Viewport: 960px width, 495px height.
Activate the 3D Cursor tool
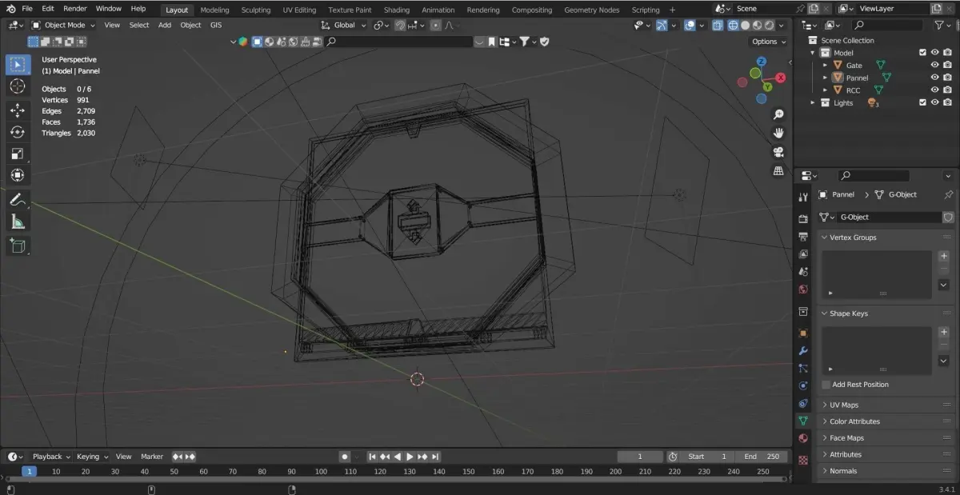click(x=18, y=86)
